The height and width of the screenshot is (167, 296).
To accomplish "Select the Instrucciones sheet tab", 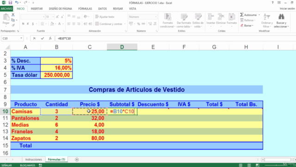I will (x=34, y=160).
